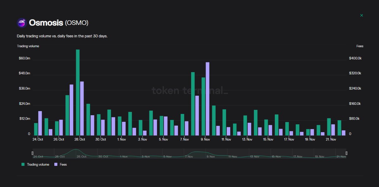The width and height of the screenshot is (379, 187).
Task: Select the 28. Oct fees bar
Action: point(82,109)
